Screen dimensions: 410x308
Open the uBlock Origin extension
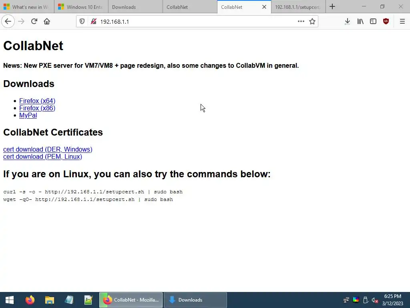coord(386,22)
